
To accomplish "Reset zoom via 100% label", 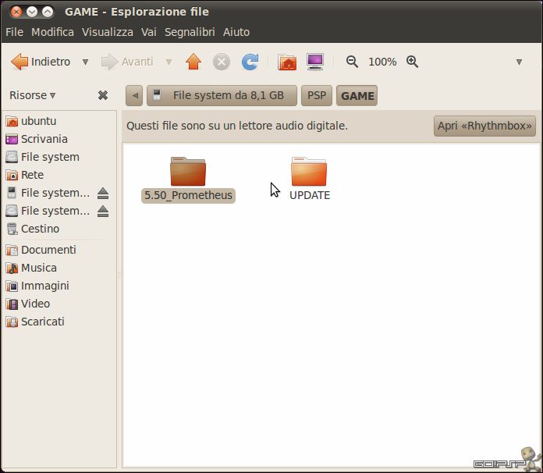I will pos(382,62).
